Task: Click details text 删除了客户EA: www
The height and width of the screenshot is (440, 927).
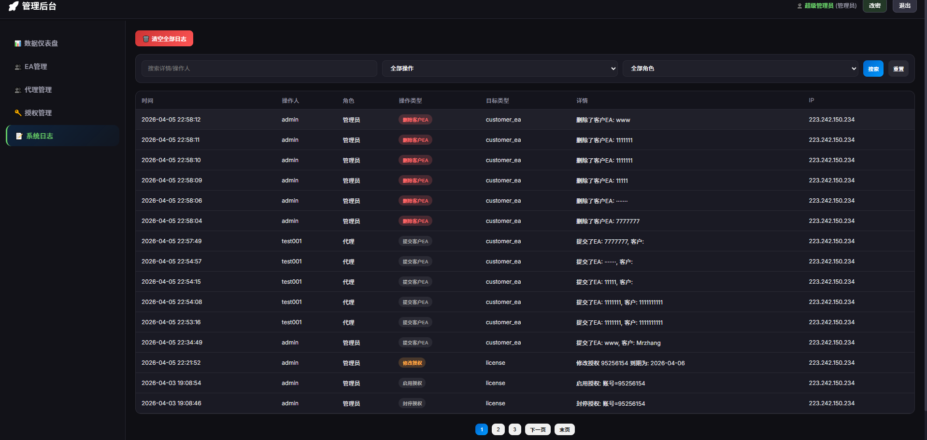Action: [603, 120]
